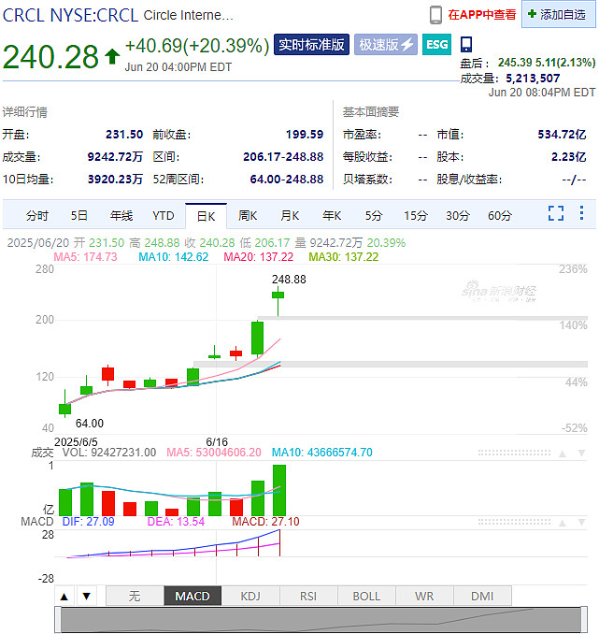Click the right handle of range slider
This screenshot has height=634, width=599.
(584, 619)
